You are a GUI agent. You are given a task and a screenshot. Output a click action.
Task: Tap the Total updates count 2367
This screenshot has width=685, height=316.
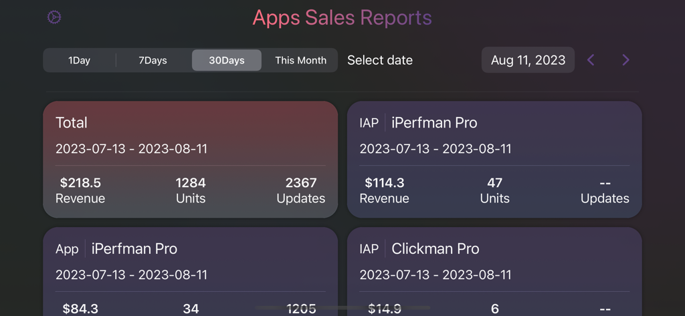(300, 183)
